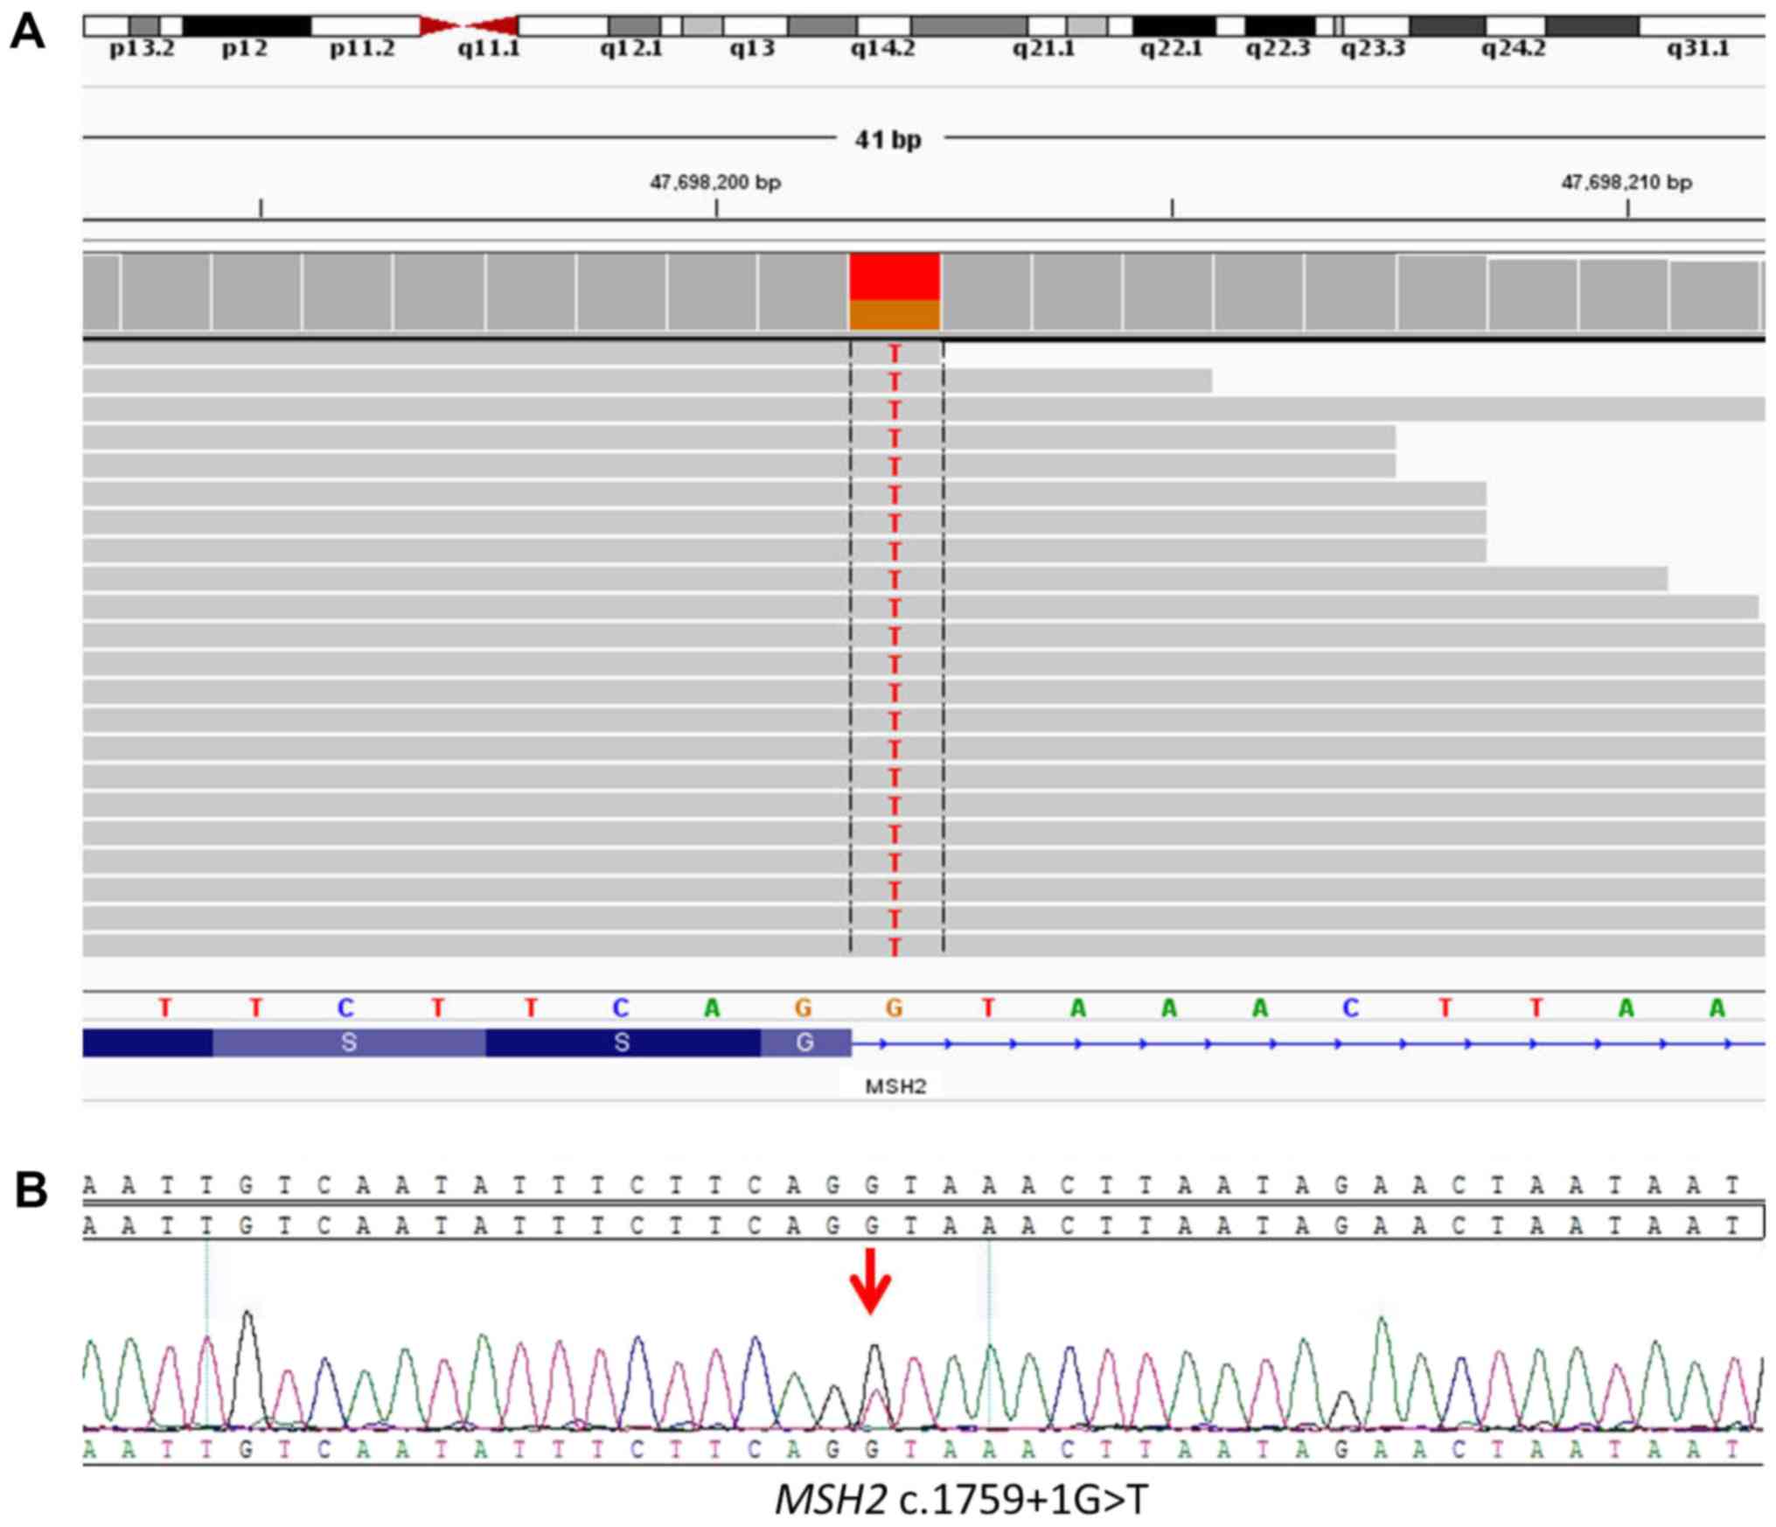Click the p12 chromosome band
1776x1527 pixels.
(x=246, y=25)
